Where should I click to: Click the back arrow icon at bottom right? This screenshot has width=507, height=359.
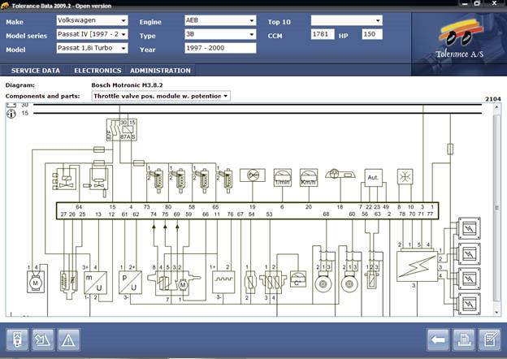(439, 340)
